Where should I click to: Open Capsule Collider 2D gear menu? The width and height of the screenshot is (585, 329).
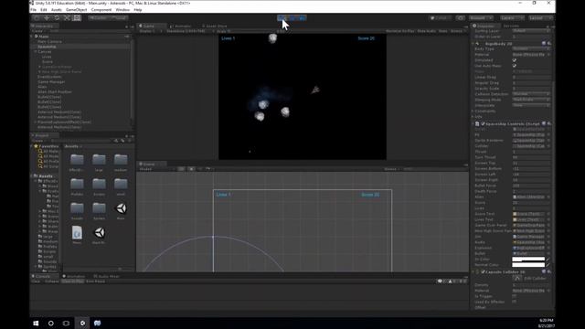[x=549, y=272]
